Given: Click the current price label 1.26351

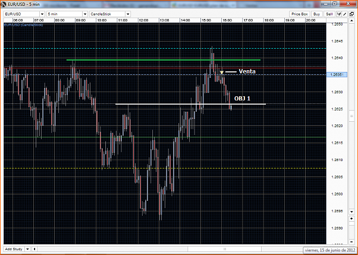Looking at the screenshot, I should coord(337,75).
